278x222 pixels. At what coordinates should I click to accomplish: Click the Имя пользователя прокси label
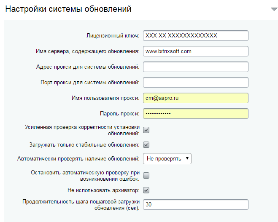105,98
